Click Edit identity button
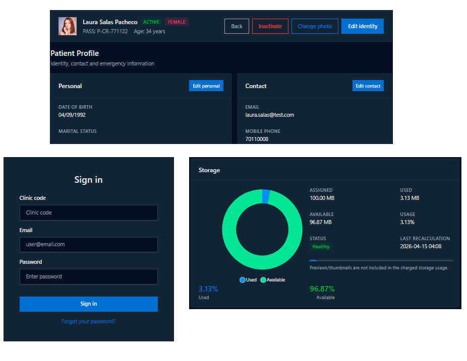Viewport: 467px width, 361px height. (363, 26)
